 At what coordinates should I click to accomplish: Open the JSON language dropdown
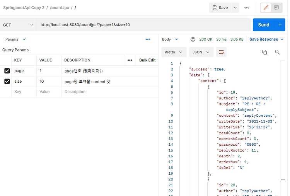(x=201, y=52)
